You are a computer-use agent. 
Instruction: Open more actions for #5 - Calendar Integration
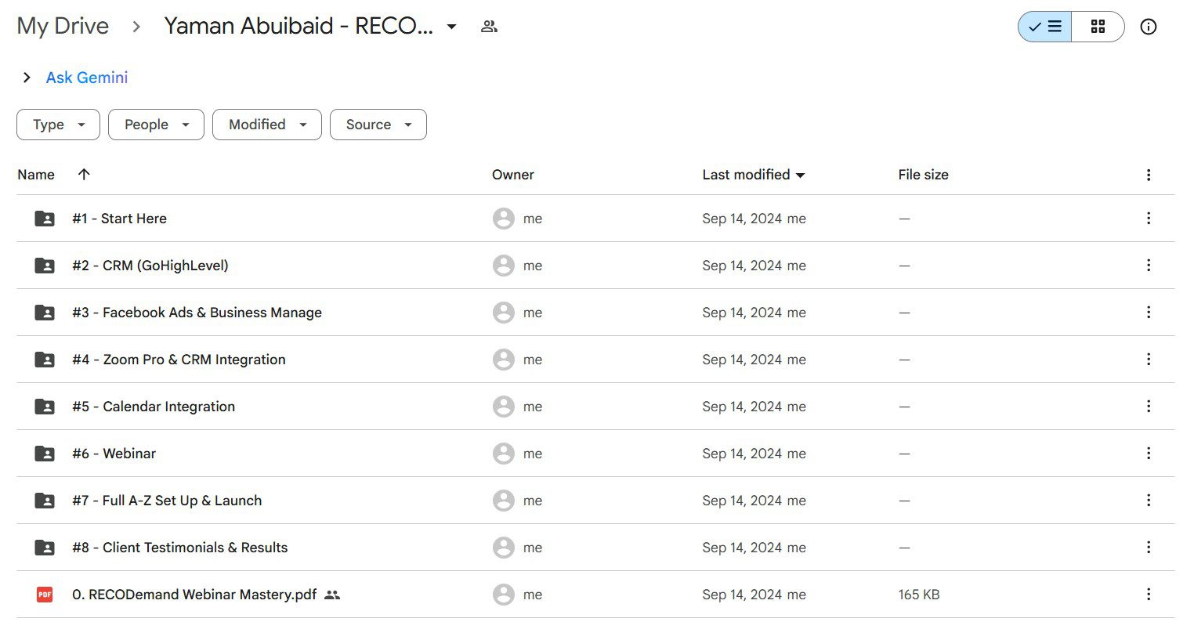[1149, 407]
